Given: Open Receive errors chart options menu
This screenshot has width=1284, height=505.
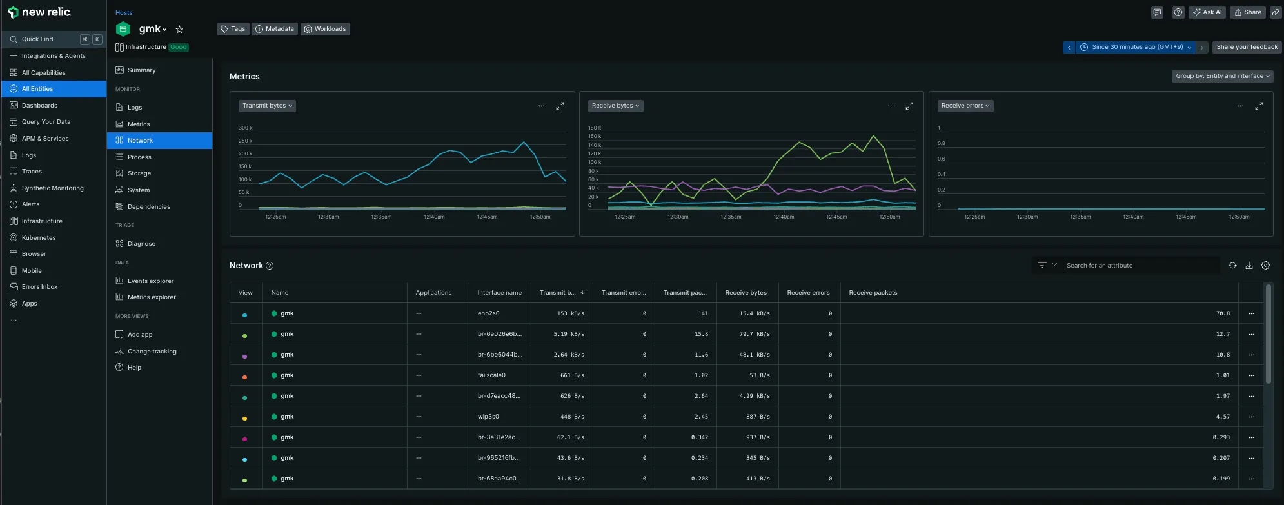Looking at the screenshot, I should click(1240, 106).
